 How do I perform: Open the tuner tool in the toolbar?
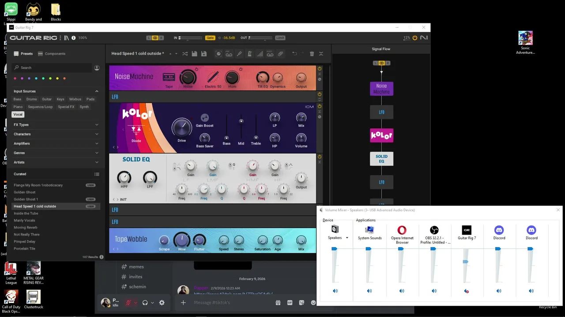point(239,54)
